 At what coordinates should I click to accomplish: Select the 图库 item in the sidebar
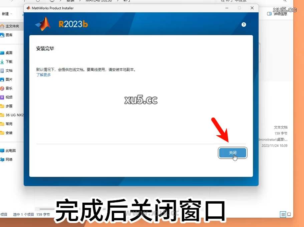[9, 35]
